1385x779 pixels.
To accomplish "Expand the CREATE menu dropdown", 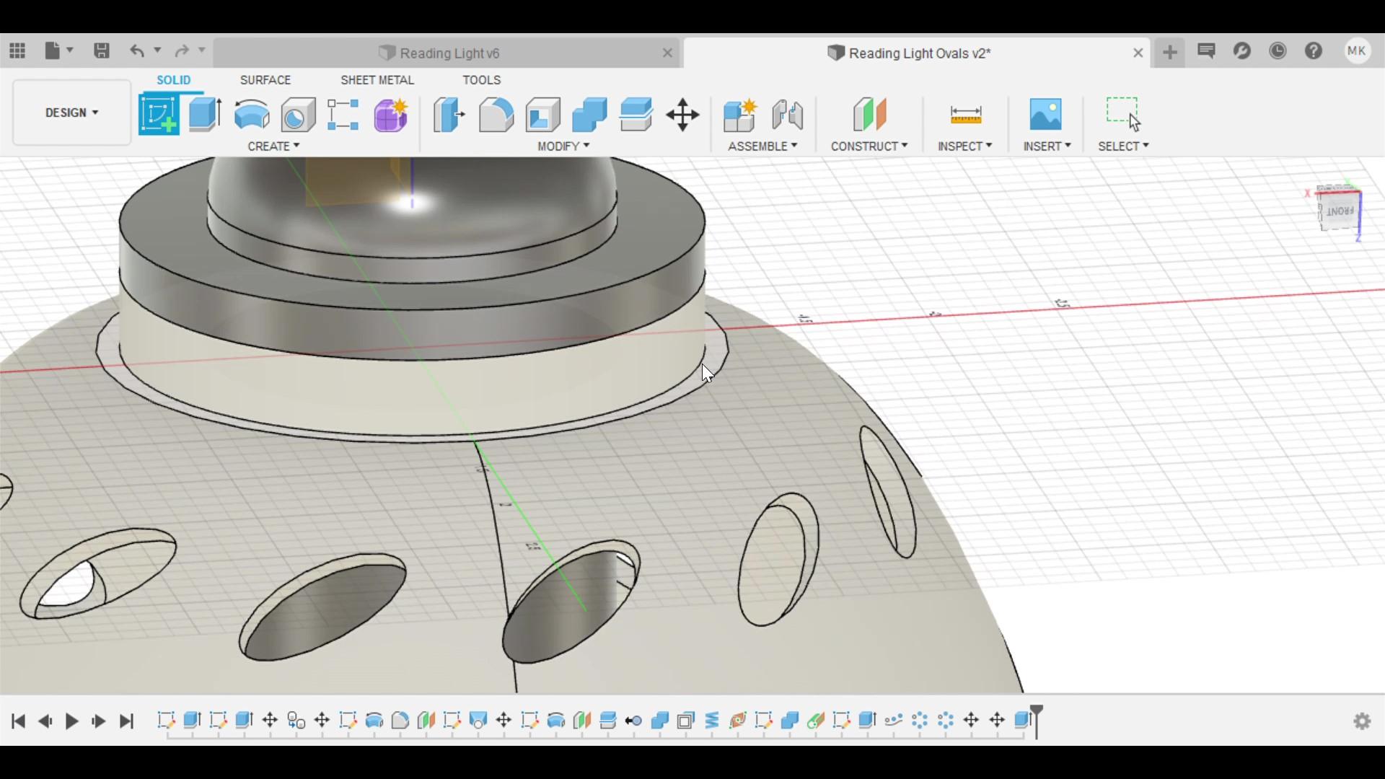I will pos(273,146).
